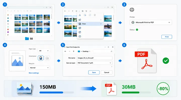Click the share icon above the Print entry
Image resolution: width=181 pixels, height=100 pixels.
point(80,20)
